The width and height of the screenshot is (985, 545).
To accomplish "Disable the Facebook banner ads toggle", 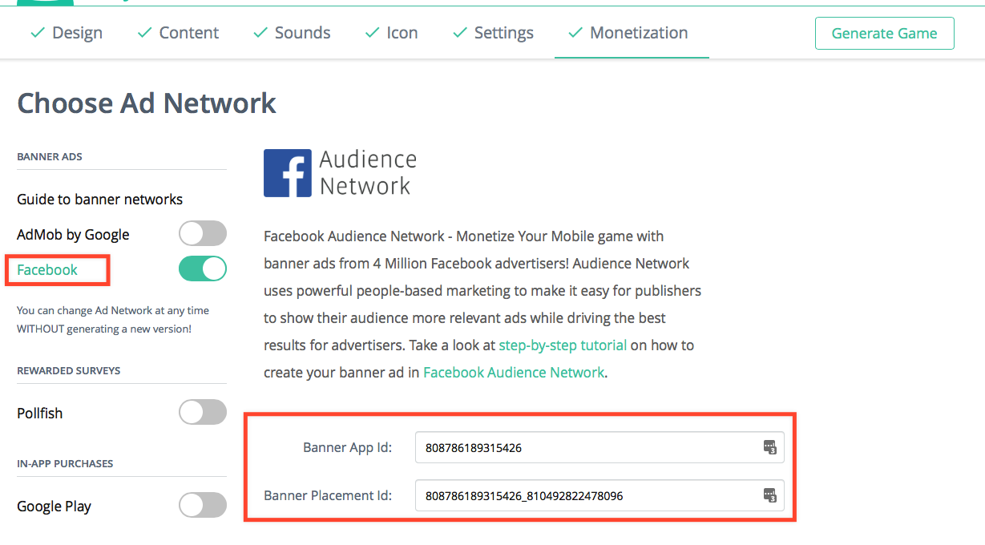I will pos(203,269).
